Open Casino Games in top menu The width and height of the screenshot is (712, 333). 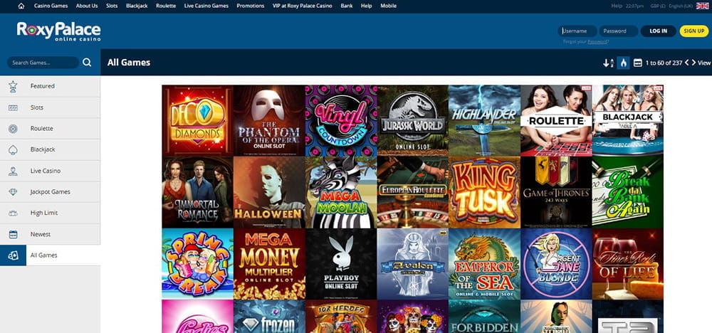point(51,6)
